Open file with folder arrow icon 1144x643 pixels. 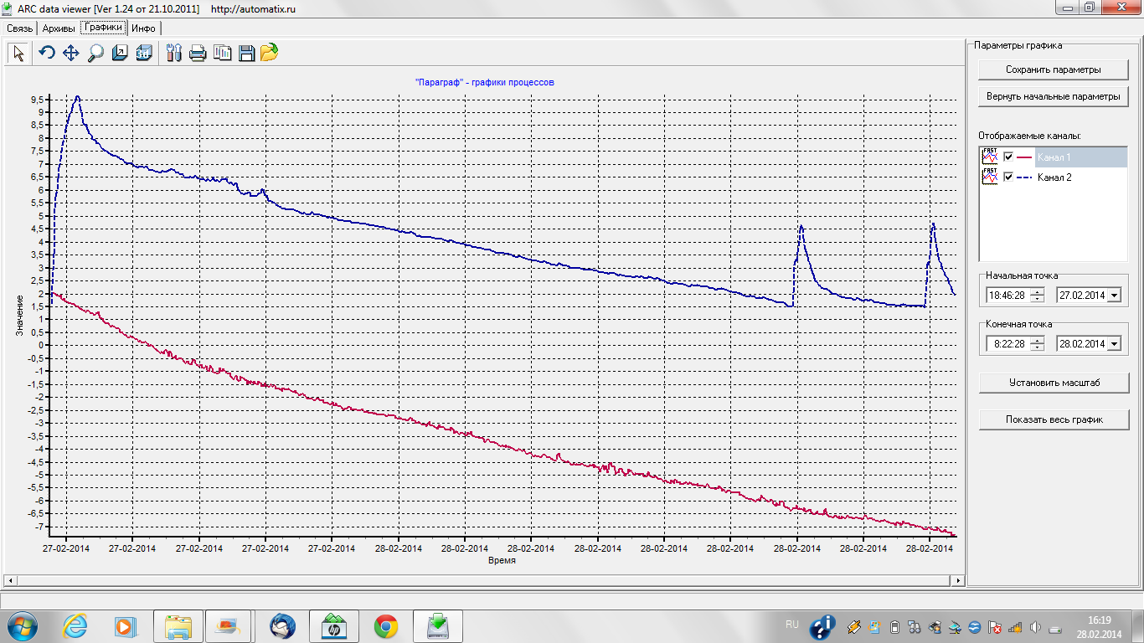coord(269,54)
